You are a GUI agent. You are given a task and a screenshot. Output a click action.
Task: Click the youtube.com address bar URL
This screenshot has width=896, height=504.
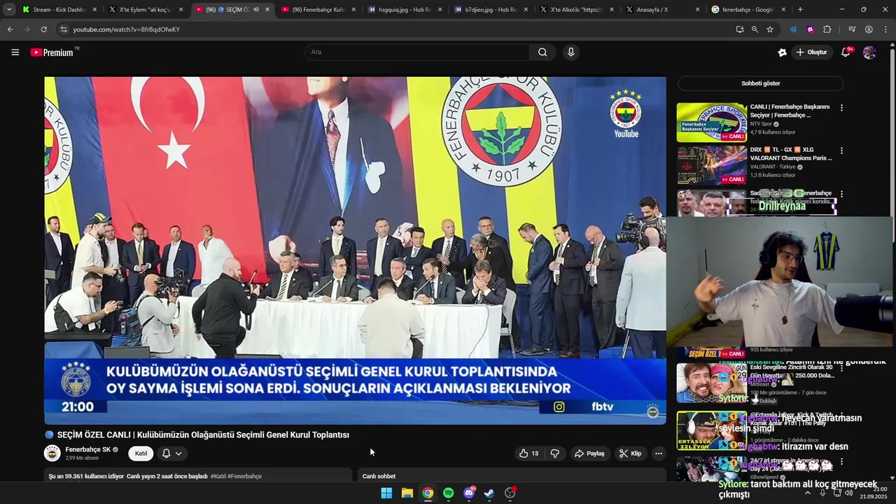point(126,29)
